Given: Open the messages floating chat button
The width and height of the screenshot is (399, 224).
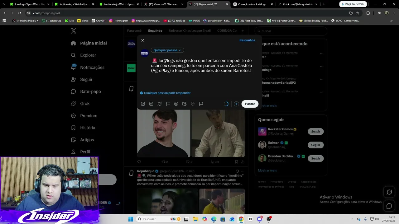Looking at the screenshot, I should coord(389,206).
